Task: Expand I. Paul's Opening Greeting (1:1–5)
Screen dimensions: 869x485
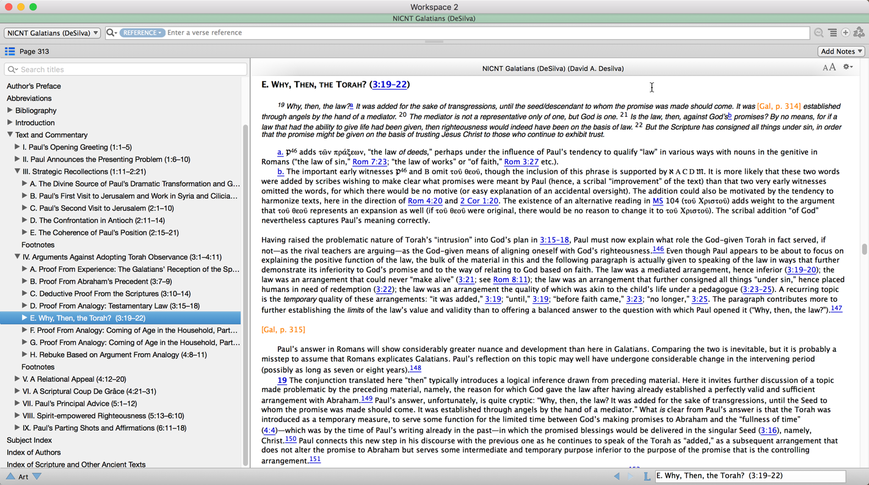Action: 17,147
